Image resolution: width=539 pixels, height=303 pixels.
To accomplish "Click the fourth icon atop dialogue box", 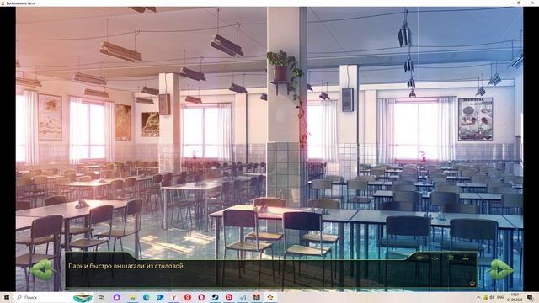I will [x=466, y=258].
